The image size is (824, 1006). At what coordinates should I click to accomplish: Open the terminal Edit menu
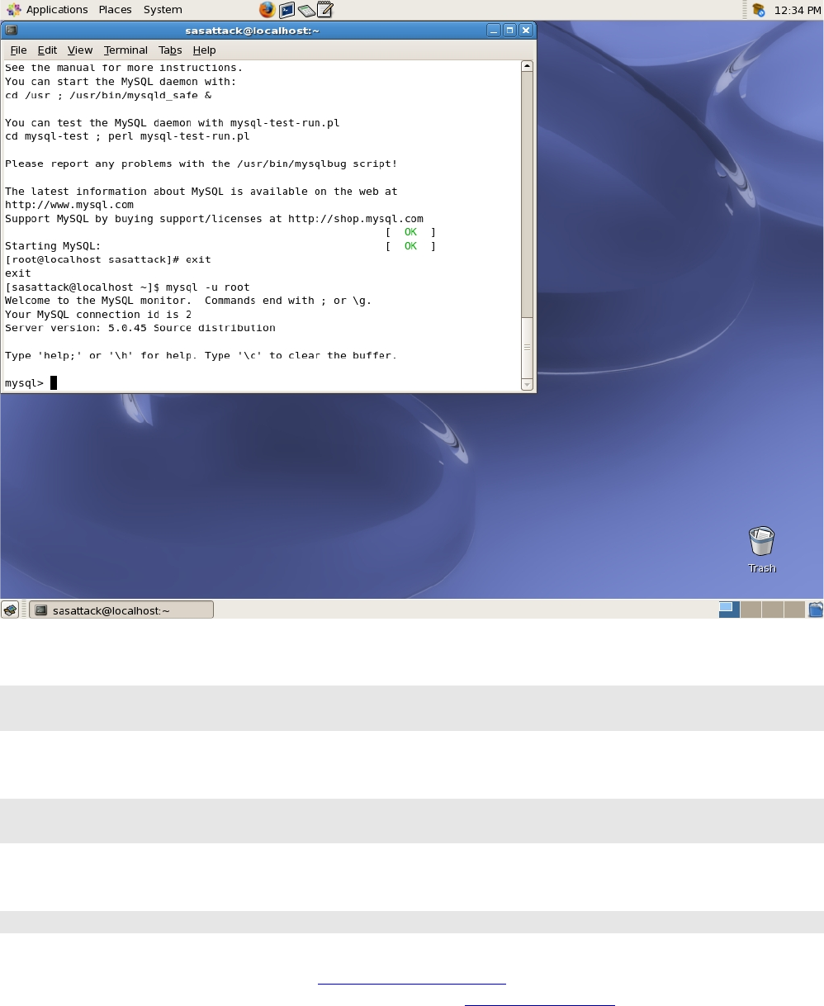47,50
